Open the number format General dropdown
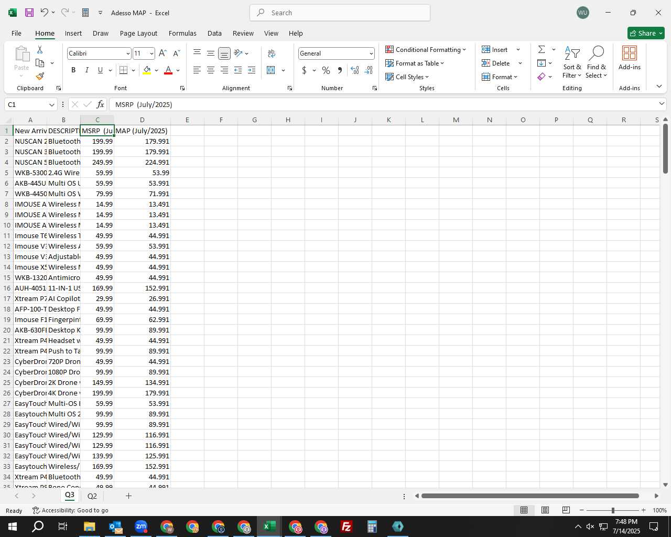Screen dimensions: 671x537 tap(371, 53)
